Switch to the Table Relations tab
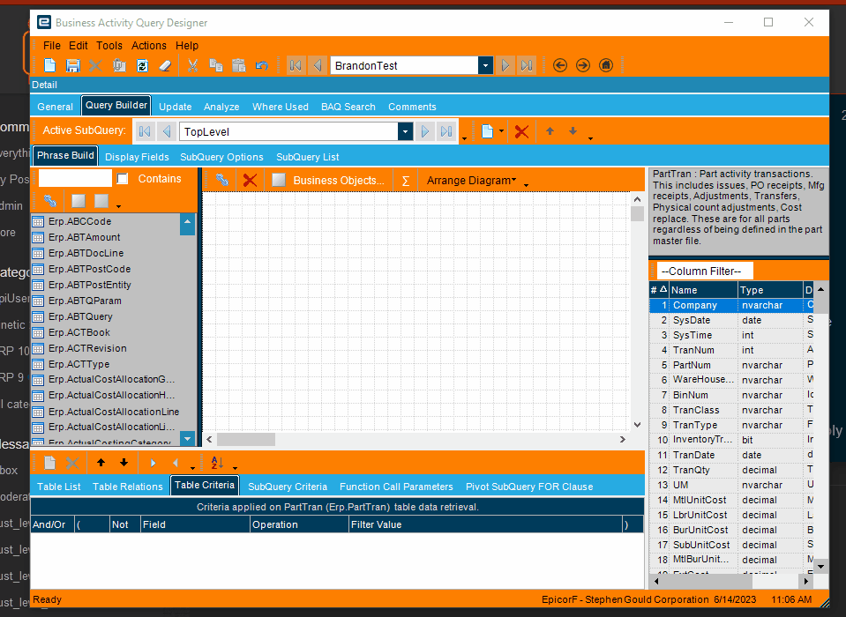The image size is (846, 617). coord(127,487)
